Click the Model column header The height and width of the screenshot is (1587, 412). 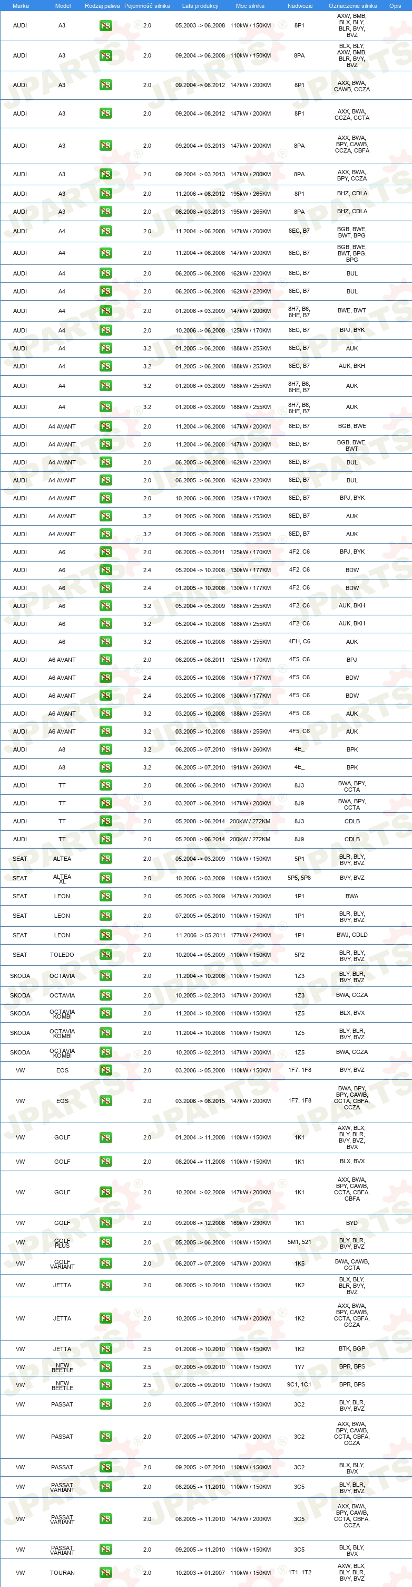(63, 6)
